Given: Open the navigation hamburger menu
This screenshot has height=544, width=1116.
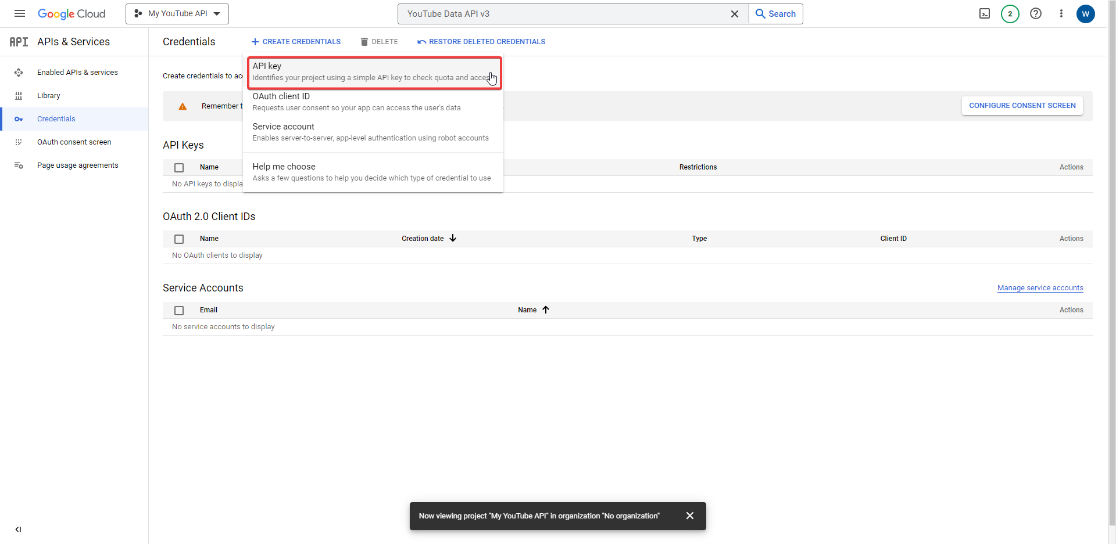Looking at the screenshot, I should pyautogui.click(x=19, y=13).
